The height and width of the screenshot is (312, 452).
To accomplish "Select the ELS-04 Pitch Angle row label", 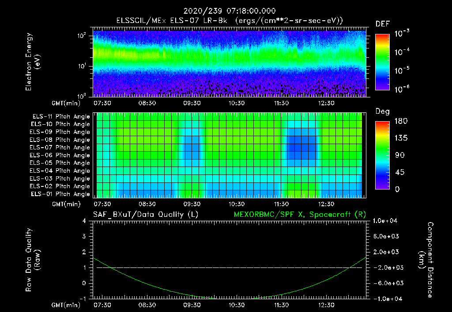I will pos(60,171).
